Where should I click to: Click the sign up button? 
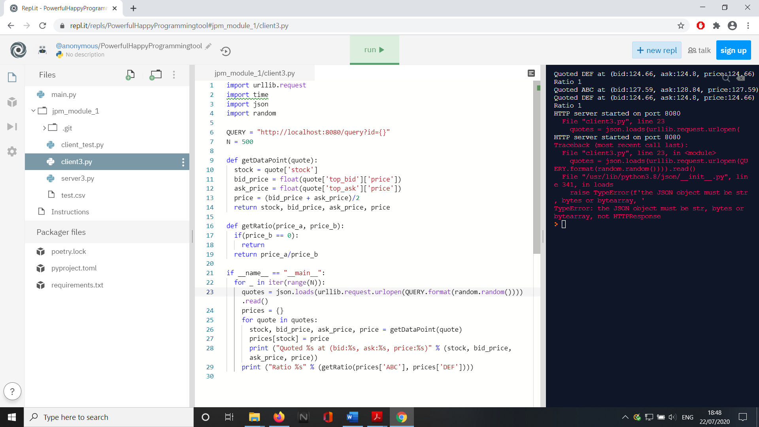click(x=733, y=50)
